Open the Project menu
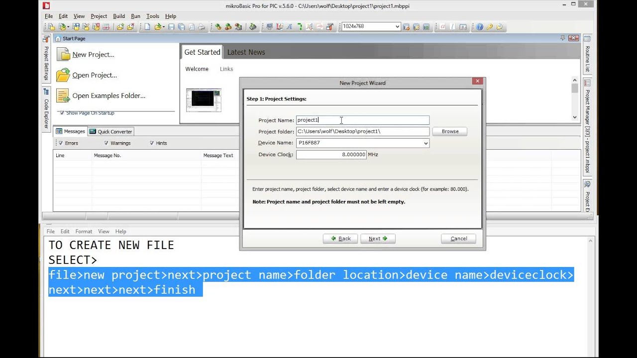This screenshot has width=637, height=358. (x=99, y=16)
